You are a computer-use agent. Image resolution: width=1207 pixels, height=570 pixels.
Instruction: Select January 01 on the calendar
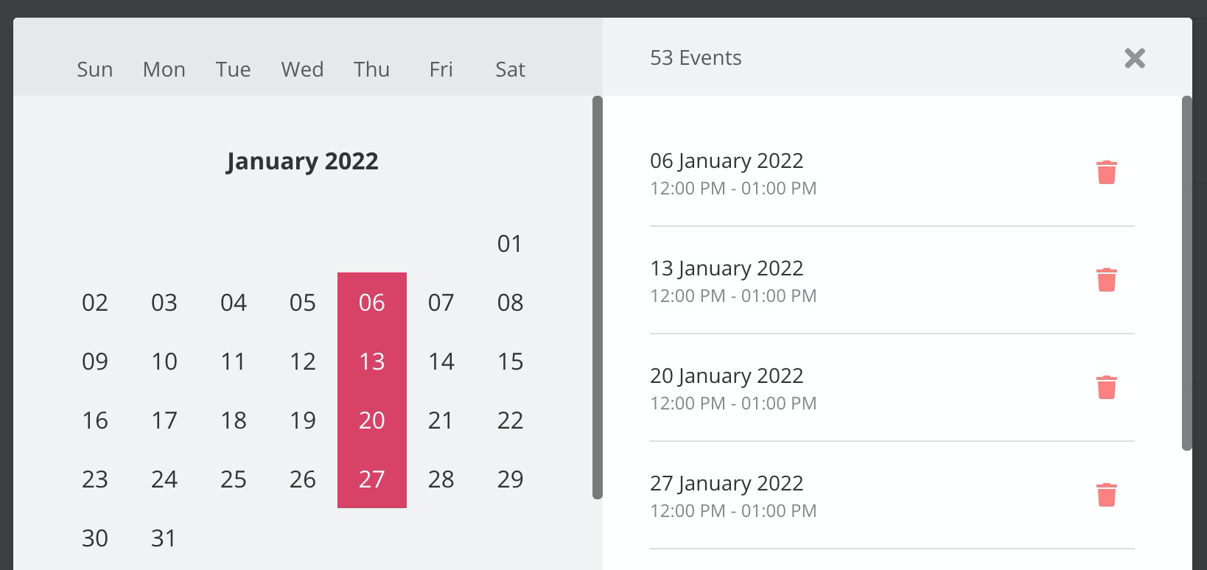[x=509, y=244]
